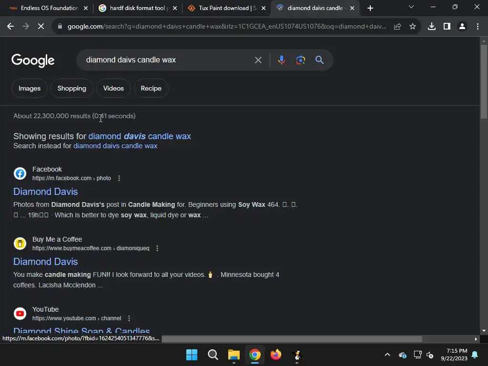Open options for Buy Me a Coffee result

coord(157,248)
